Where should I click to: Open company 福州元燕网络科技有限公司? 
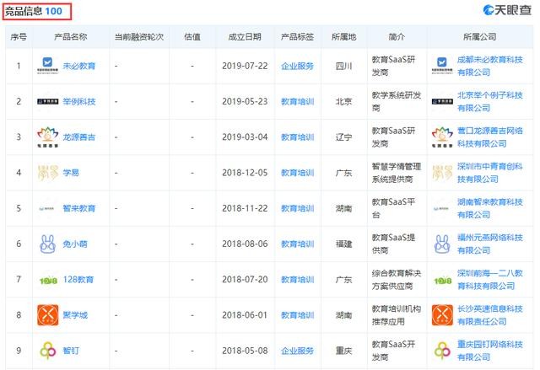[x=489, y=244]
